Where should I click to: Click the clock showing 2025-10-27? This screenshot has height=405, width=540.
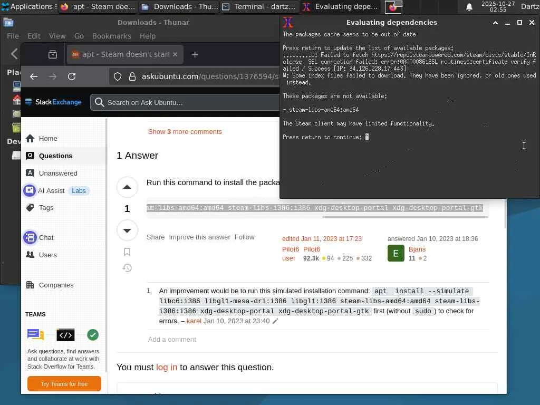[498, 6]
